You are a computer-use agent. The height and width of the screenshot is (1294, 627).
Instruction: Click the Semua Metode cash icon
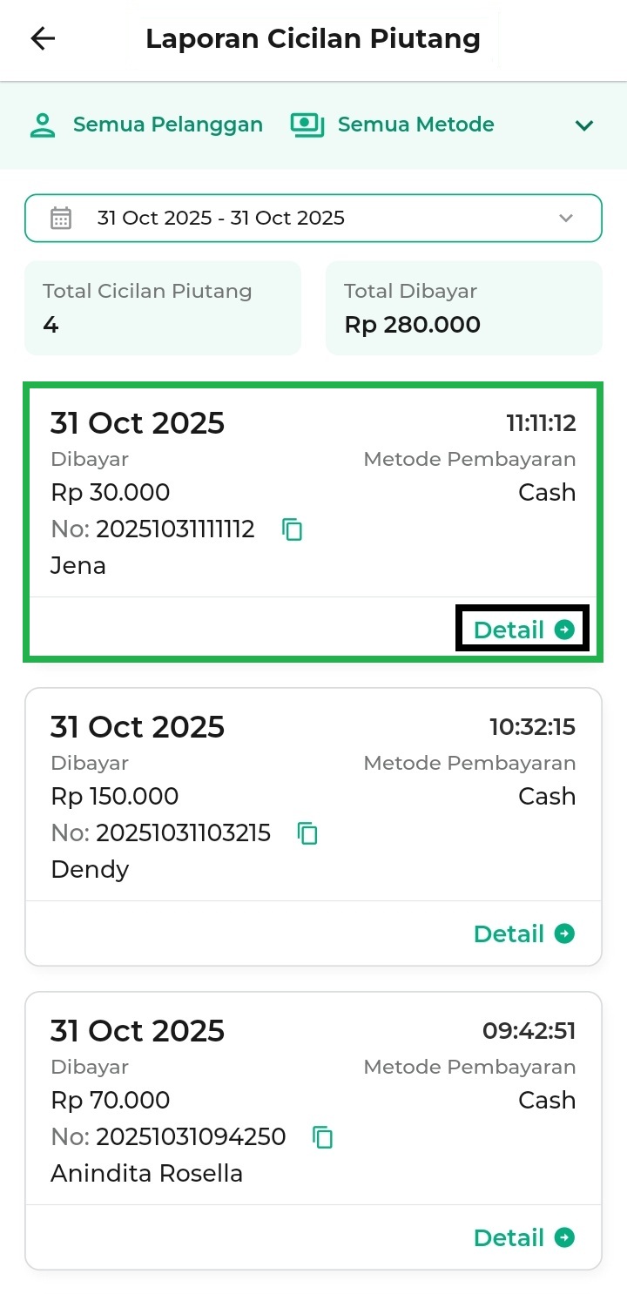pyautogui.click(x=307, y=125)
